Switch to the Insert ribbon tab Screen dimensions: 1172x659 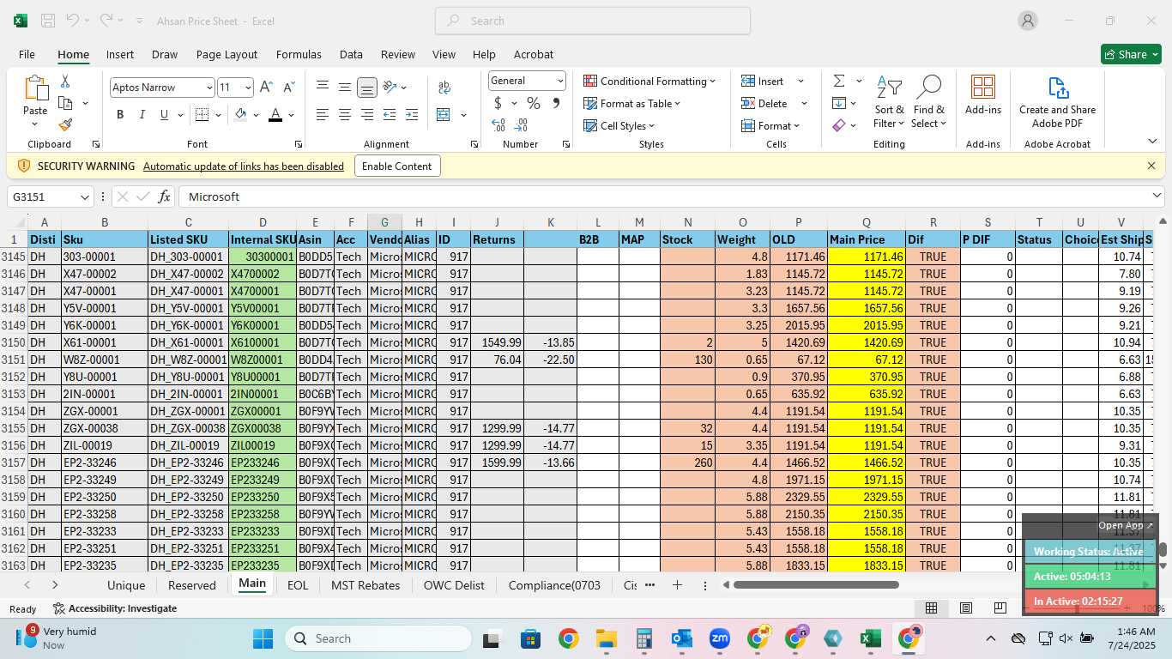point(120,54)
